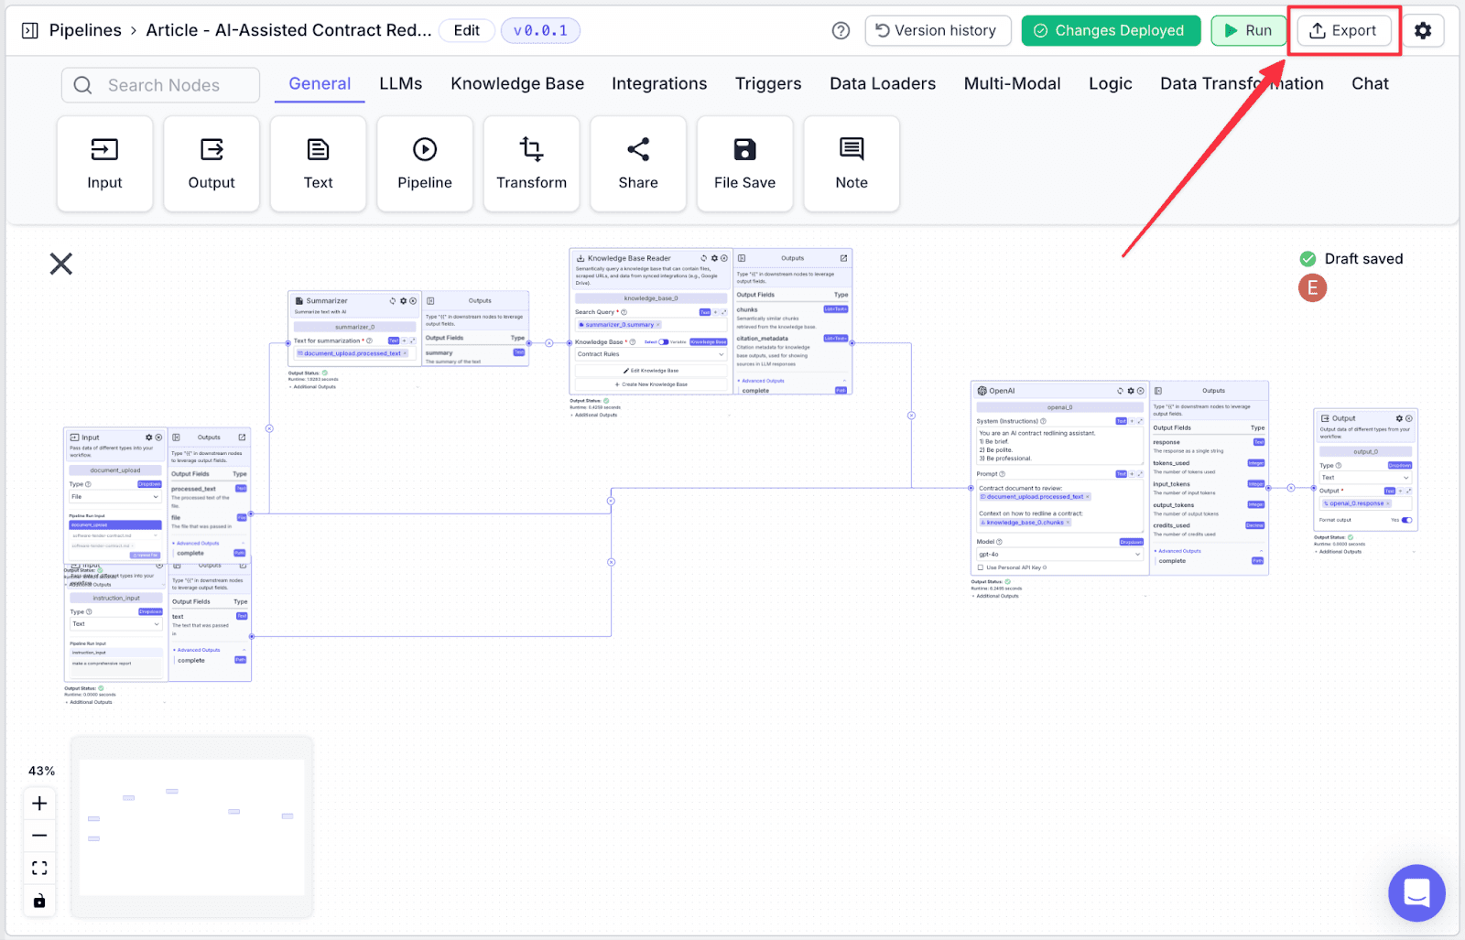Open the Data Loaders tab
The width and height of the screenshot is (1465, 940).
click(x=883, y=83)
